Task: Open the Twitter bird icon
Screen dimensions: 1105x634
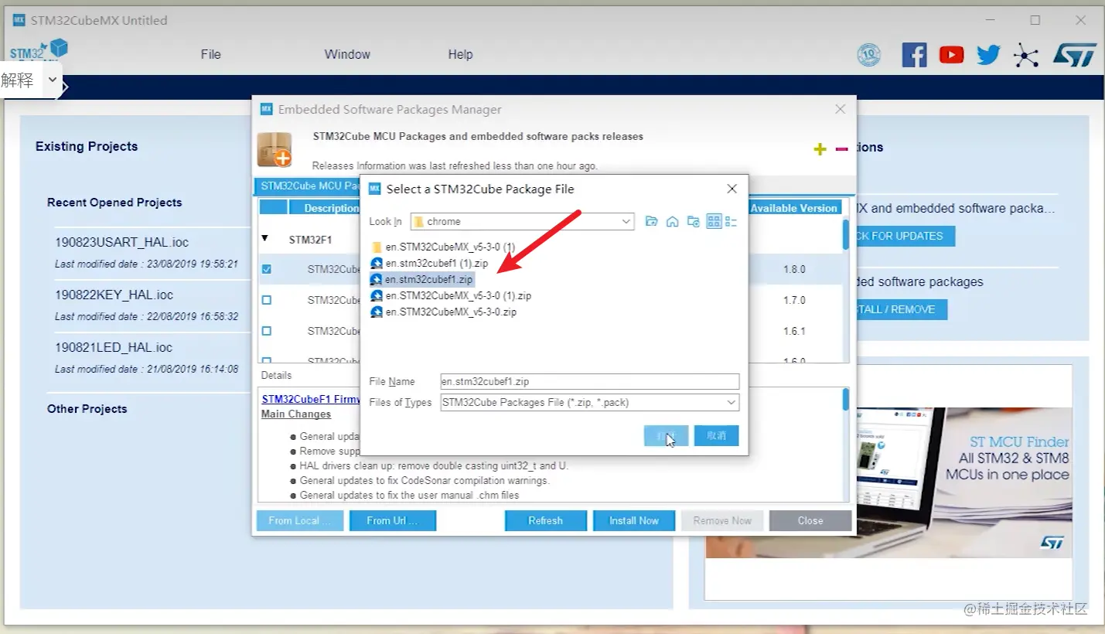Action: pos(988,54)
